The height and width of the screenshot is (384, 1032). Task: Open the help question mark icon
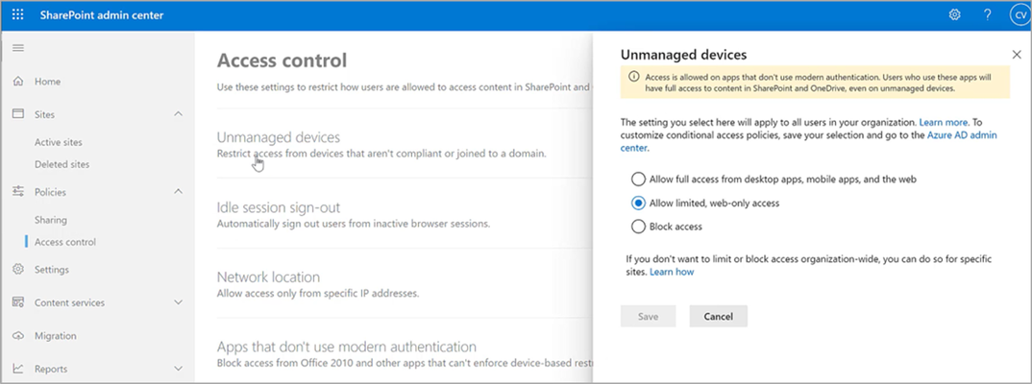coord(987,15)
